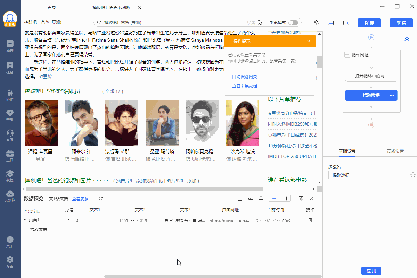417x278 pixels.
Task: Open 关于 (about) in the sidebar
Action: pos(10,242)
